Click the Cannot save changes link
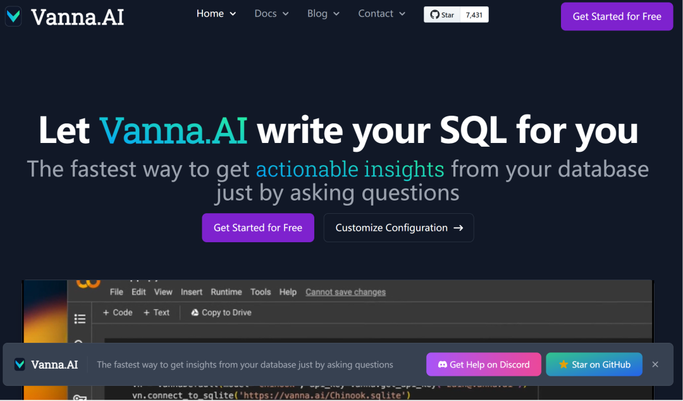 (x=345, y=292)
